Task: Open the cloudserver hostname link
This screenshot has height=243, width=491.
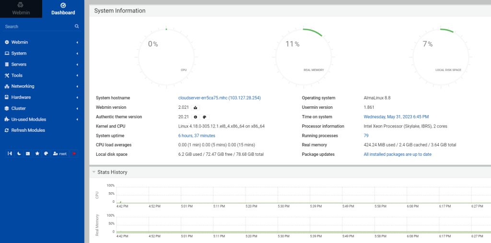Action: click(219, 98)
